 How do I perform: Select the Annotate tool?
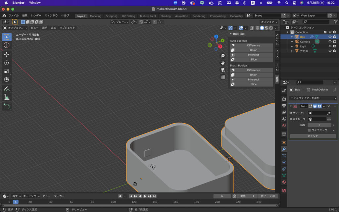coord(7,88)
